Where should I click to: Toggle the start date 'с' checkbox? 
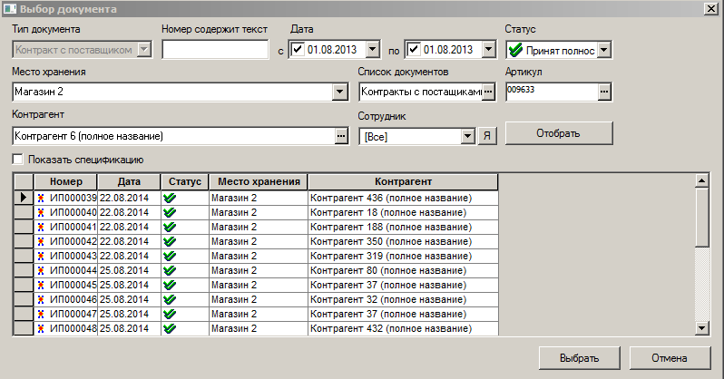[x=298, y=49]
